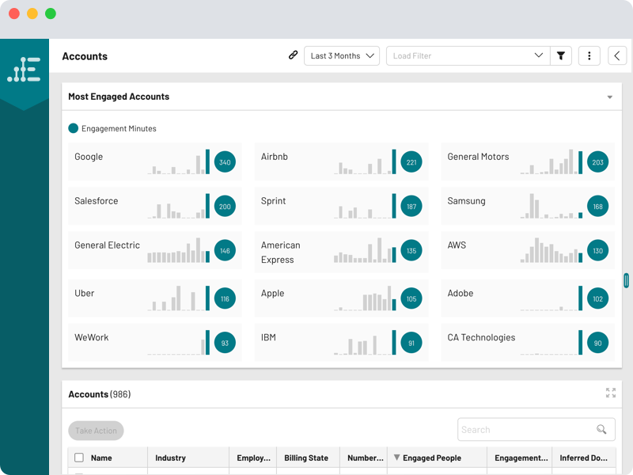
Task: Toggle the Engagement Minutes legend dot
Action: click(74, 128)
